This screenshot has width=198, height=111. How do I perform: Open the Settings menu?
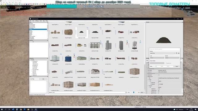(37, 21)
